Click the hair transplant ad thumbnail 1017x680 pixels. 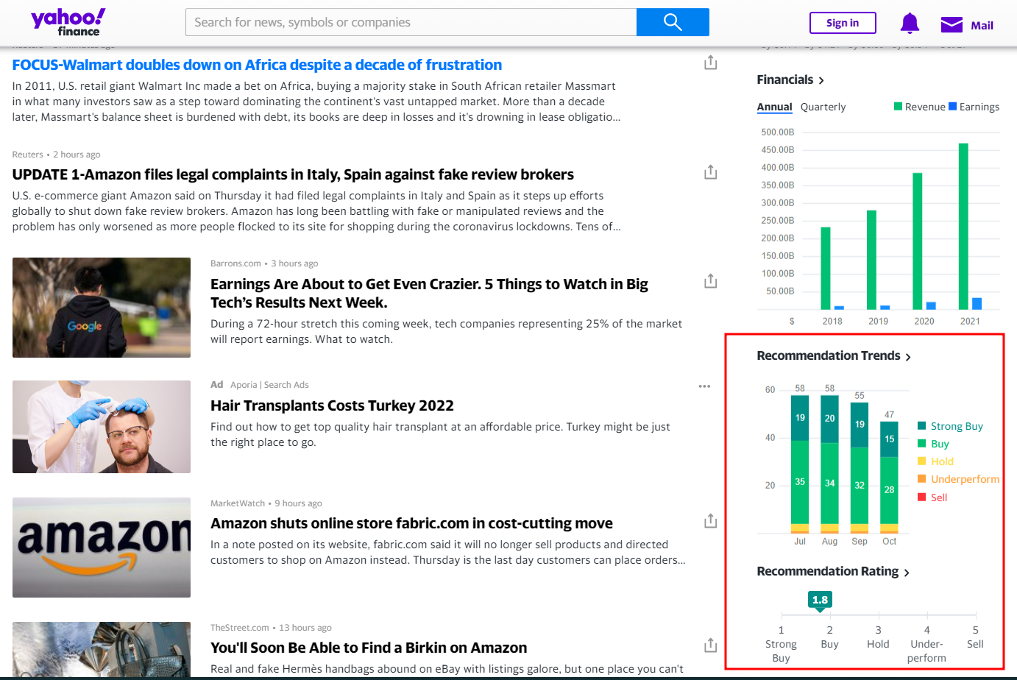click(102, 427)
